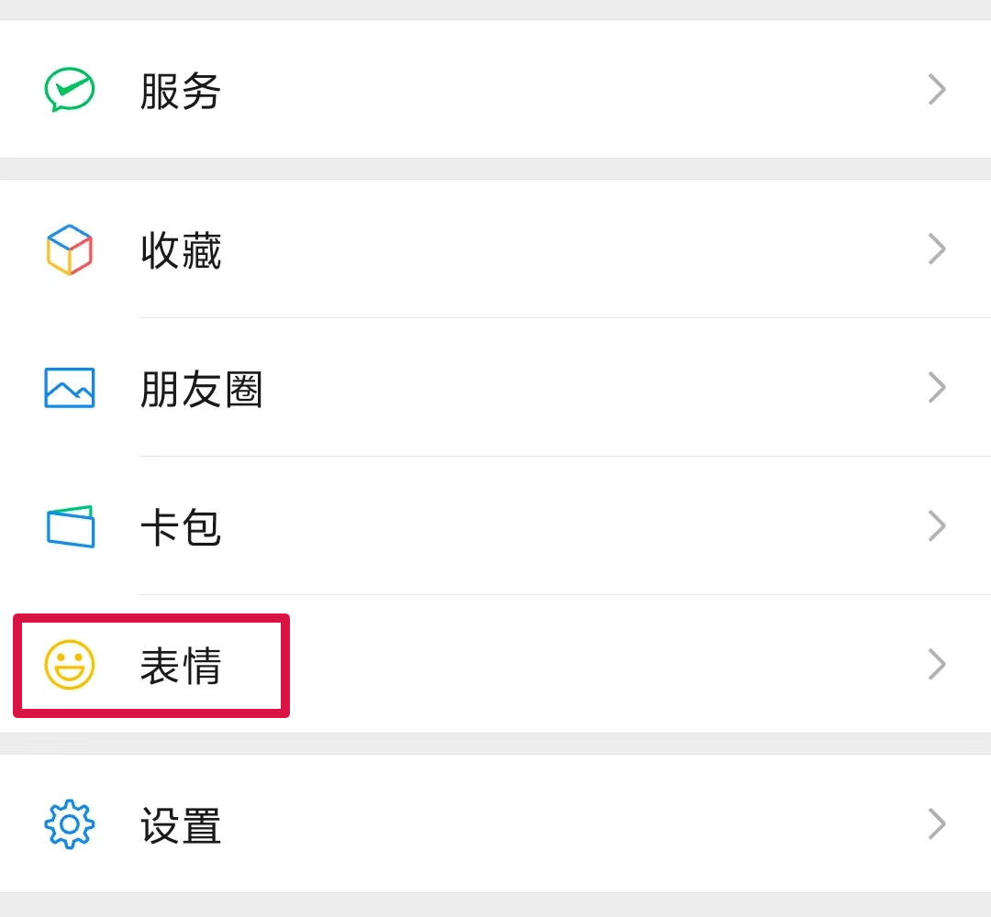The image size is (991, 917).
Task: Tap the yellow smiley 表情 icon
Action: click(70, 665)
